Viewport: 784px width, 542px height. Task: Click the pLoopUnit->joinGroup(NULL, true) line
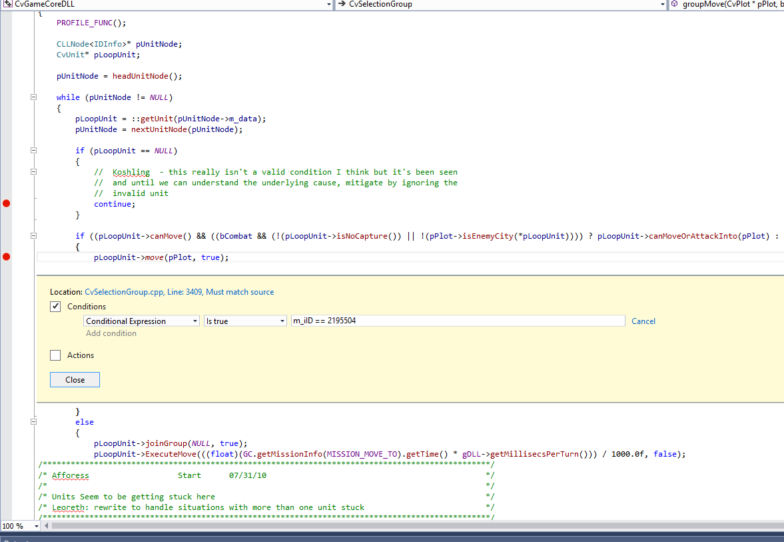[171, 443]
